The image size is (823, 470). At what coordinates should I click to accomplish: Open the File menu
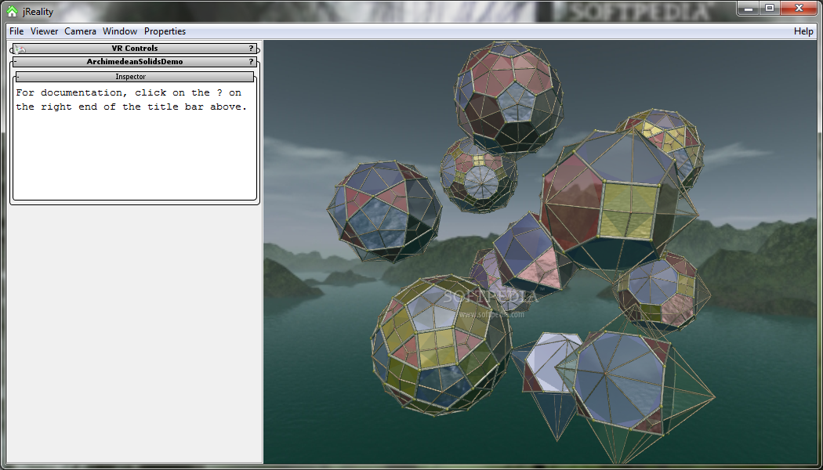(16, 31)
